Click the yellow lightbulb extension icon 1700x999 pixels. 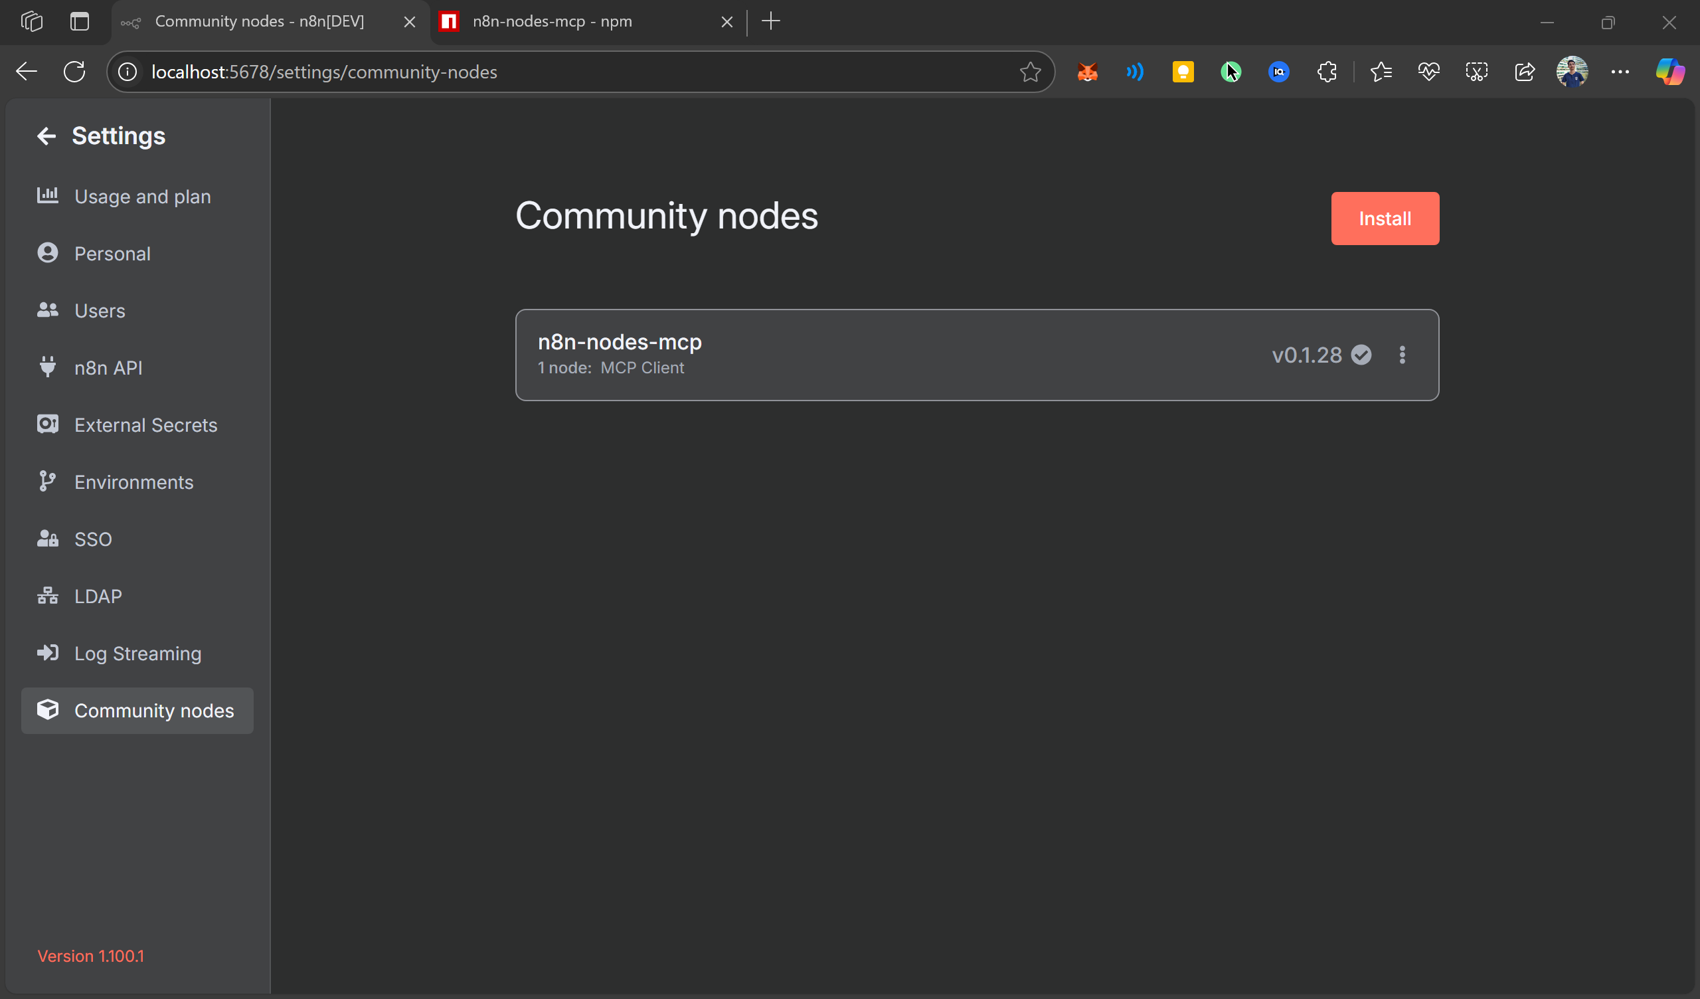1183,72
